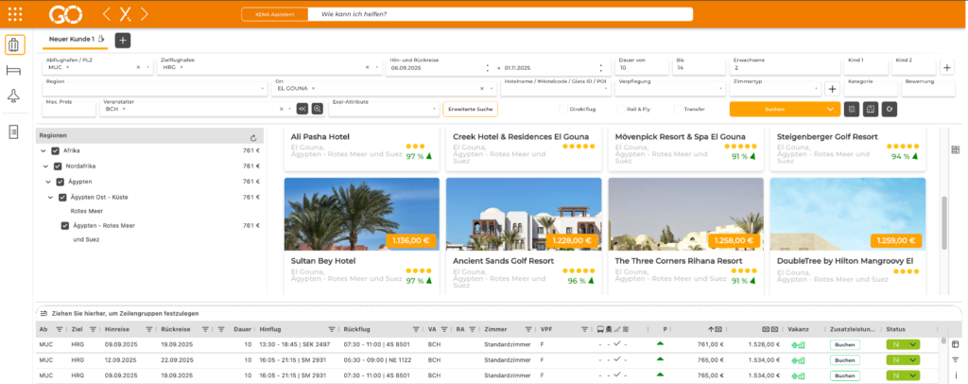
Task: Uncheck the Nordafrika region checkbox
Action: (56, 166)
